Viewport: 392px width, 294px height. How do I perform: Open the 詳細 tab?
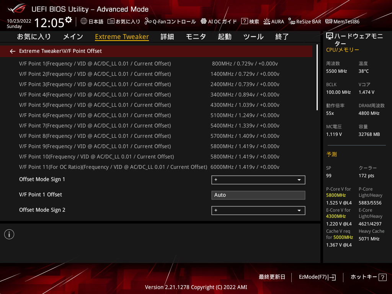[x=167, y=37]
